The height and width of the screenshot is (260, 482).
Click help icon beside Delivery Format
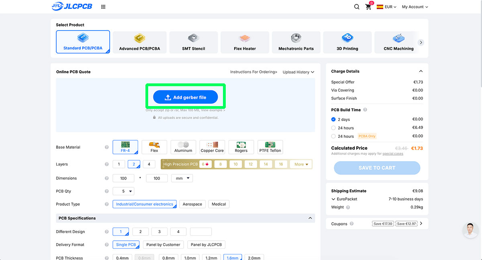(x=106, y=245)
